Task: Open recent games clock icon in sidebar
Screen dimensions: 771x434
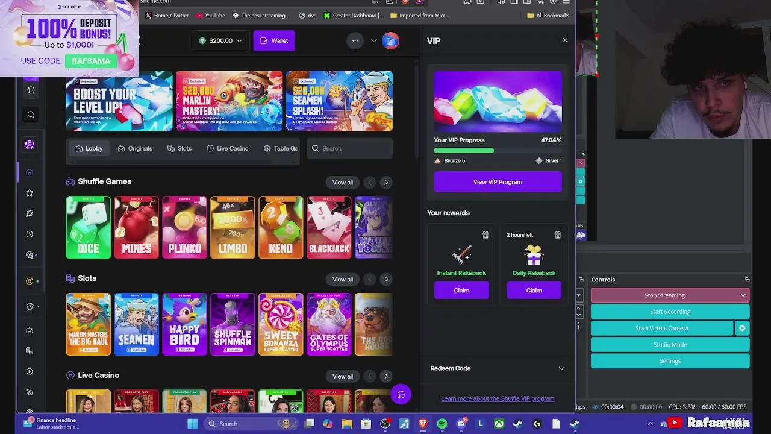Action: (30, 234)
